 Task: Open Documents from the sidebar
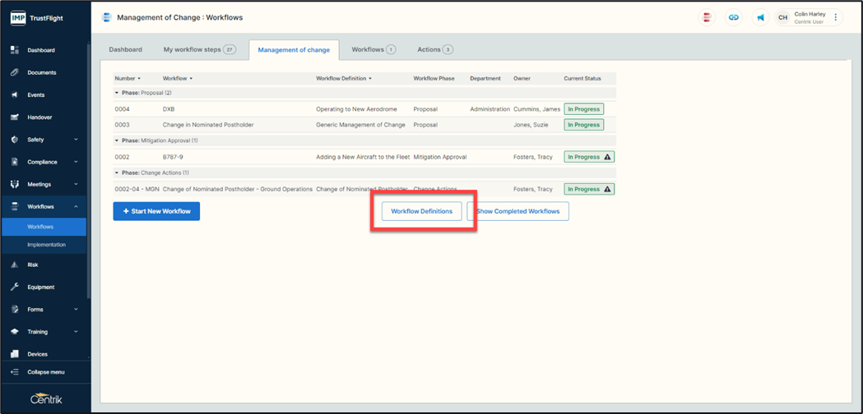click(x=41, y=72)
